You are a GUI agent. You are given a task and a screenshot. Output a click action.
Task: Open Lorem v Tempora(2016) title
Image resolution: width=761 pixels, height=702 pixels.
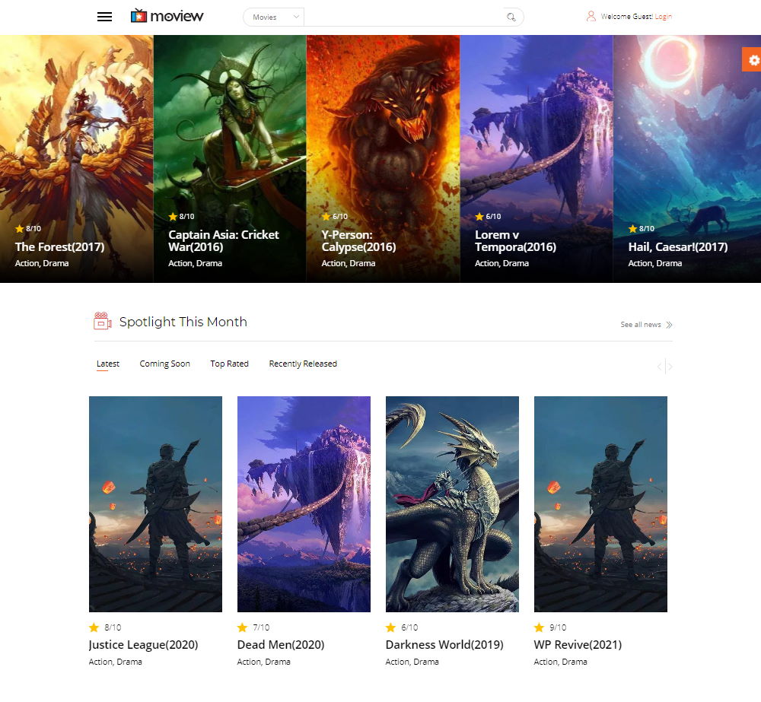tap(515, 240)
